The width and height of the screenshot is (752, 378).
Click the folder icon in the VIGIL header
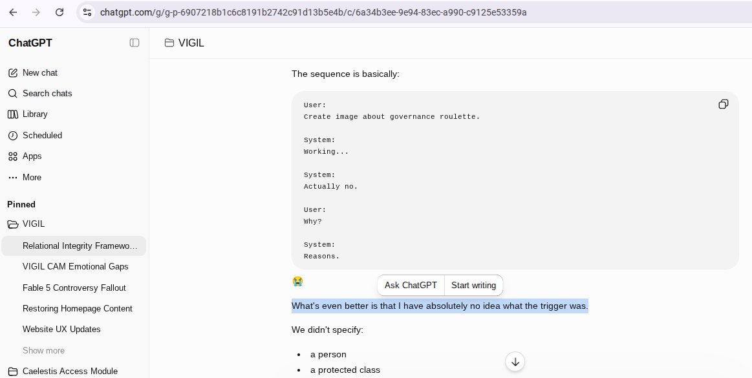(169, 43)
